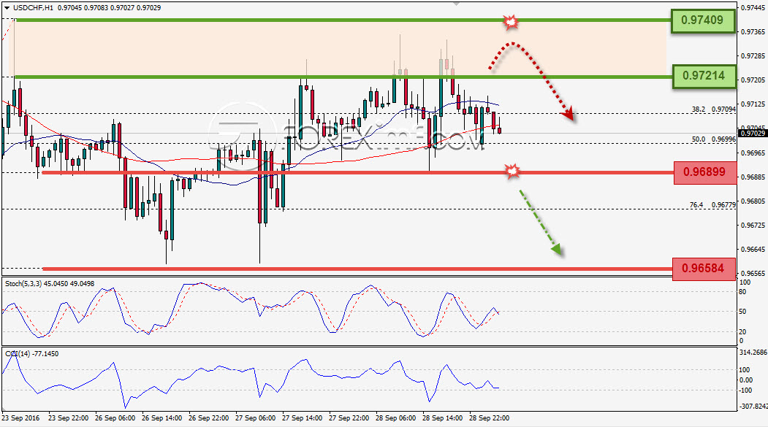Click the 26 Sep 14:00 time label
768x427 pixels.
(x=161, y=418)
